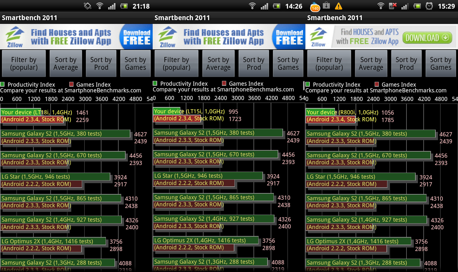Tap Download FREE badge in the 21:18 screen ad
The image size is (458, 272).
[136, 37]
